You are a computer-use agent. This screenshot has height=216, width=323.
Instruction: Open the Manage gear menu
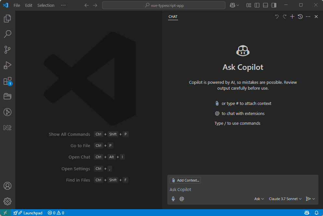pos(7,201)
